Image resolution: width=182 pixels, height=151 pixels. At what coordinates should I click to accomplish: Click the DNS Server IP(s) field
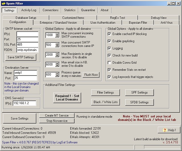24,103
